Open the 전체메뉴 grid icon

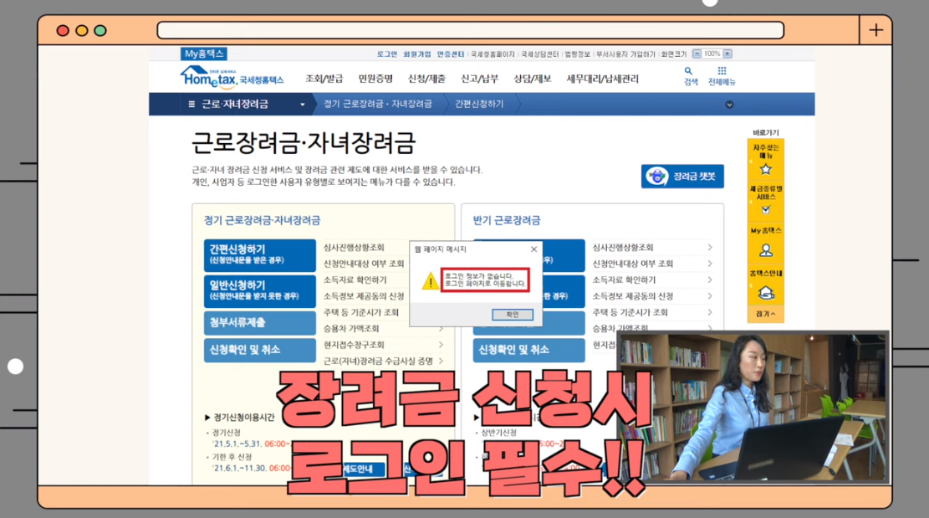[x=722, y=76]
